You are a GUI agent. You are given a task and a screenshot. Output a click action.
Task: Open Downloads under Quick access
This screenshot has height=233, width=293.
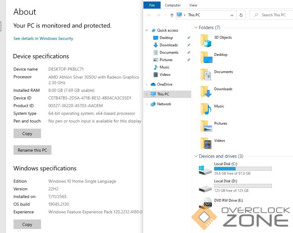[x=169, y=45]
